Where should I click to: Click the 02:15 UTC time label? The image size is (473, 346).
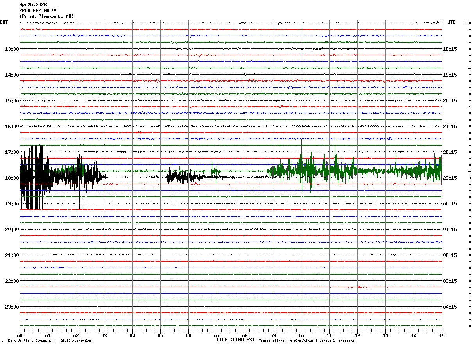coord(450,255)
